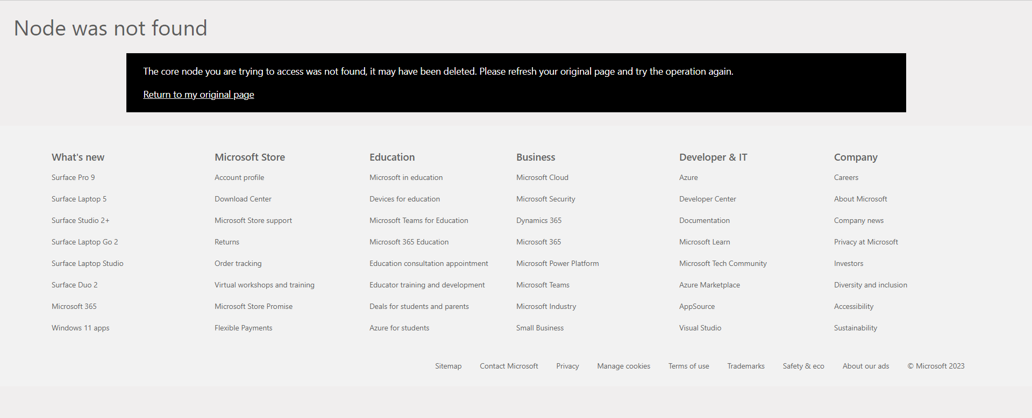Open the Terms of use link
Viewport: 1032px width, 418px height.
pyautogui.click(x=689, y=366)
